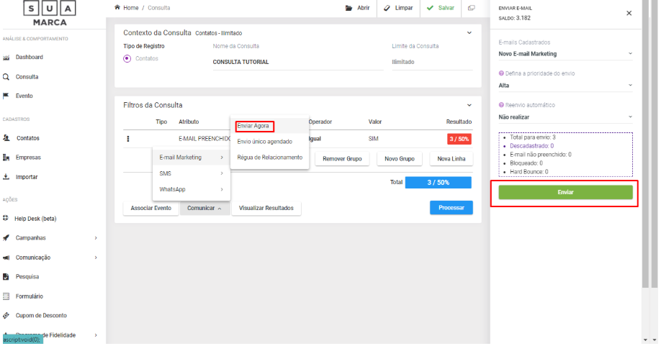Open the Reenvio automático dropdown
This screenshot has height=346, width=661.
tap(565, 117)
